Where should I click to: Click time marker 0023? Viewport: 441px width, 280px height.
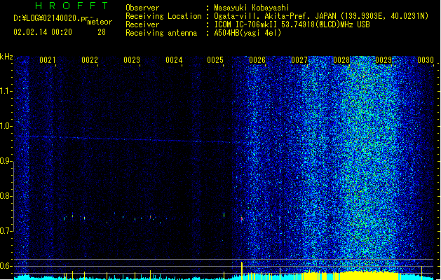coord(131,60)
